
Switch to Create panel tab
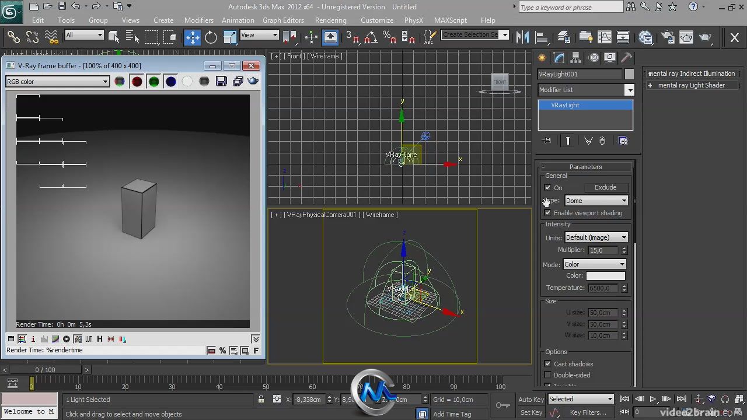pos(542,58)
